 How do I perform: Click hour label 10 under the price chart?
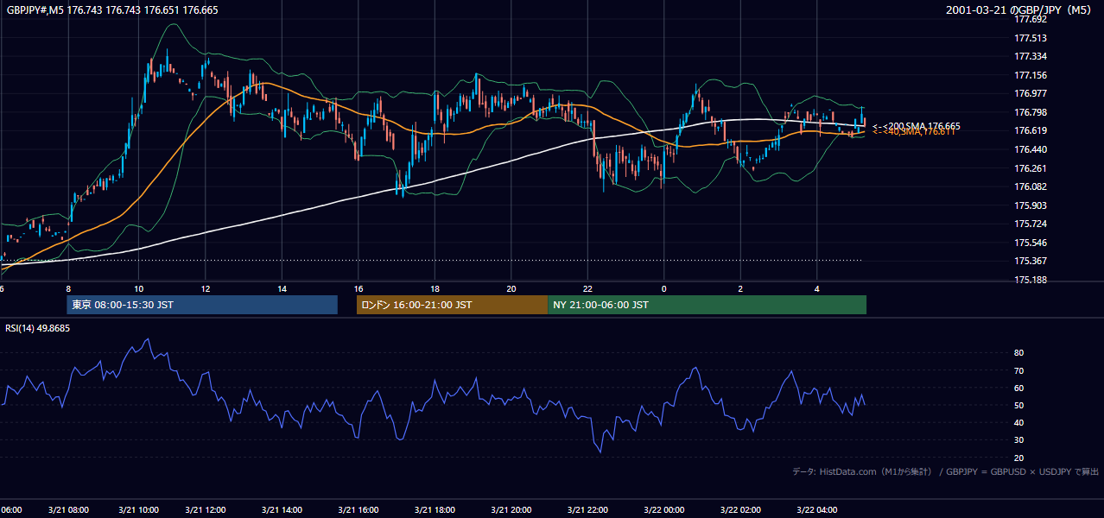pyautogui.click(x=138, y=289)
